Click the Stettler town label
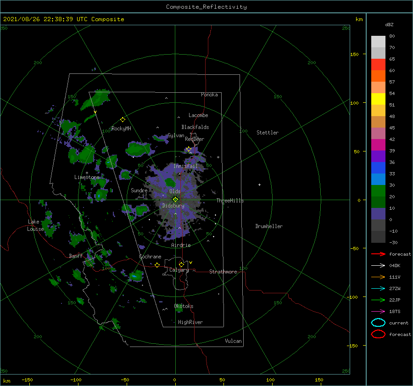The image size is (413, 386). [268, 133]
